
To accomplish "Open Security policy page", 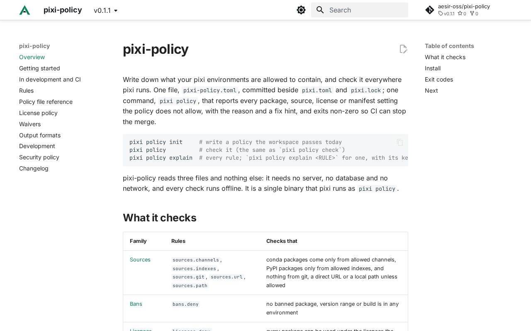I will tap(39, 157).
